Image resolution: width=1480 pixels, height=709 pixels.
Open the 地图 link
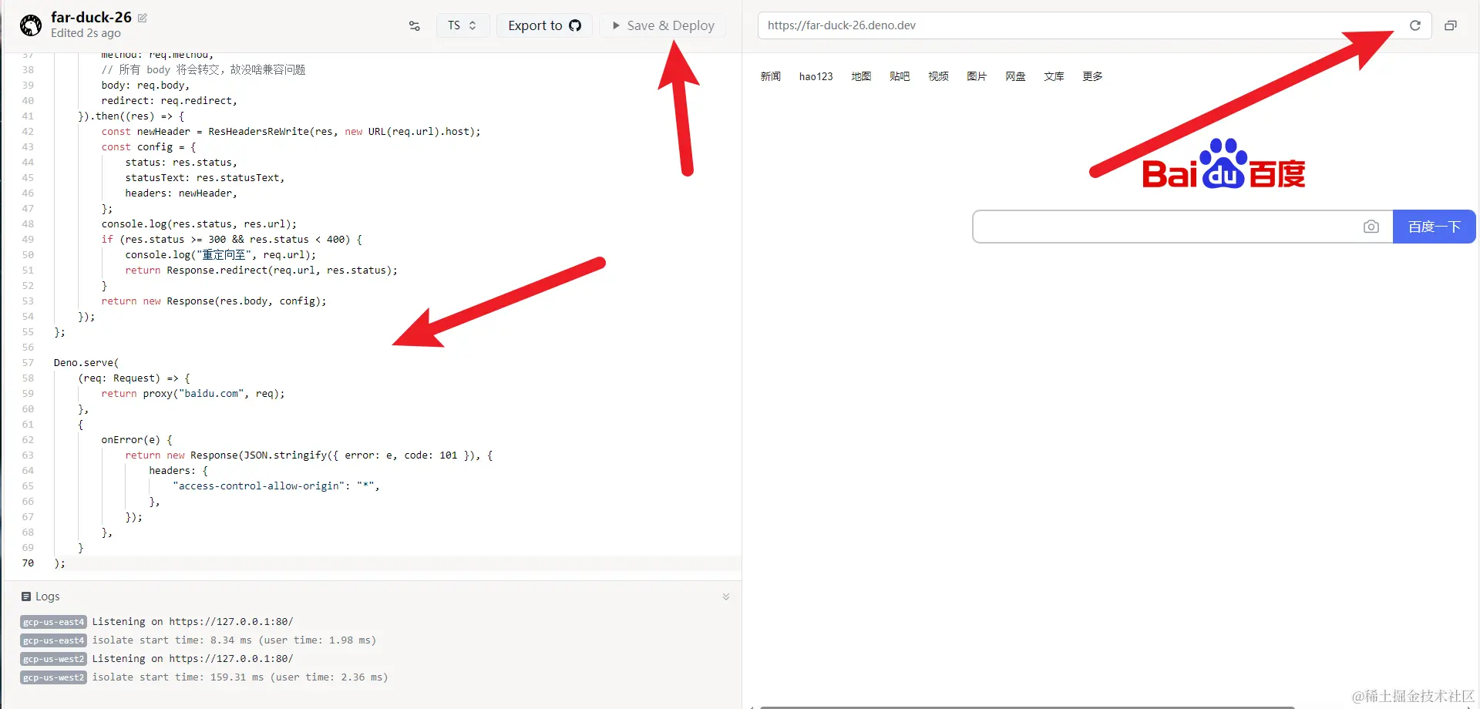[861, 76]
